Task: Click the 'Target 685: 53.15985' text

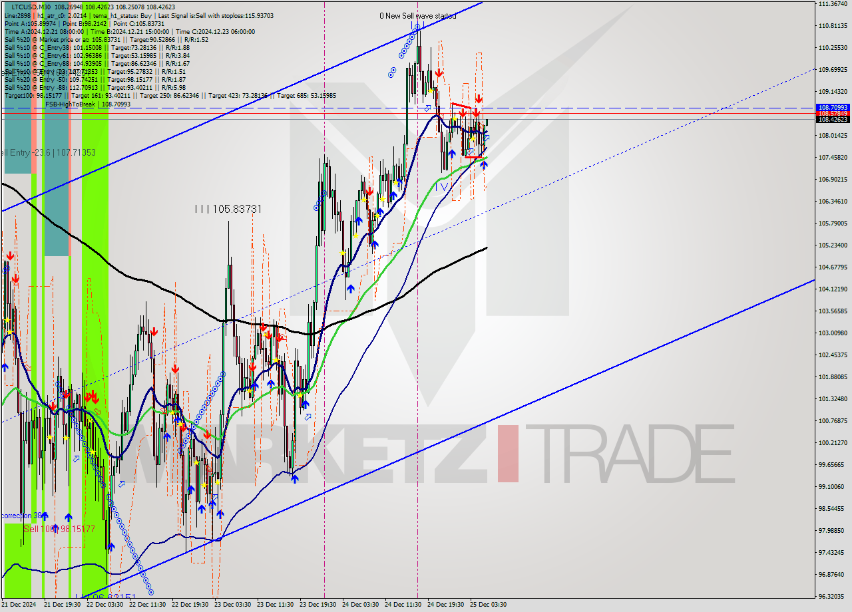Action: coord(307,95)
